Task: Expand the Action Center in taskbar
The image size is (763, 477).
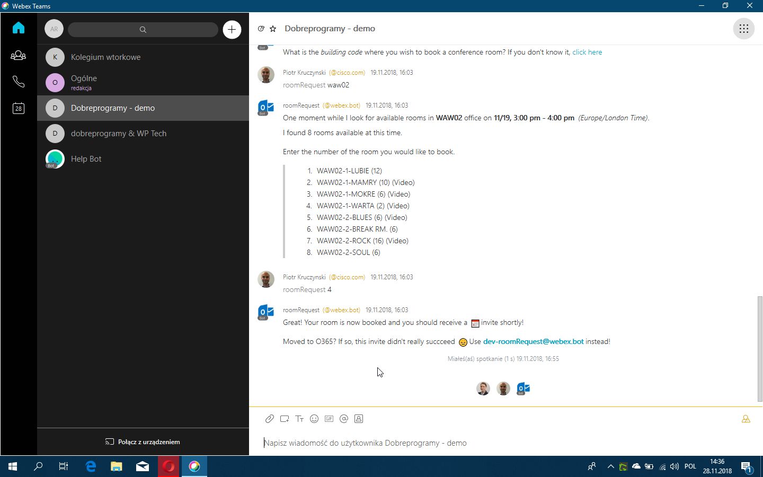Action: click(x=748, y=466)
